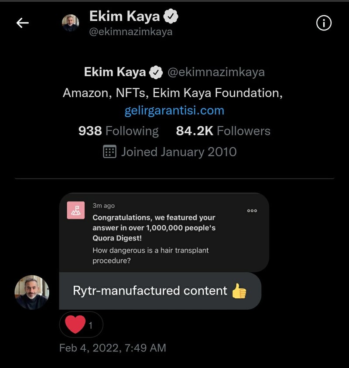Click verified badge beside header name
The height and width of the screenshot is (368, 349).
[171, 17]
